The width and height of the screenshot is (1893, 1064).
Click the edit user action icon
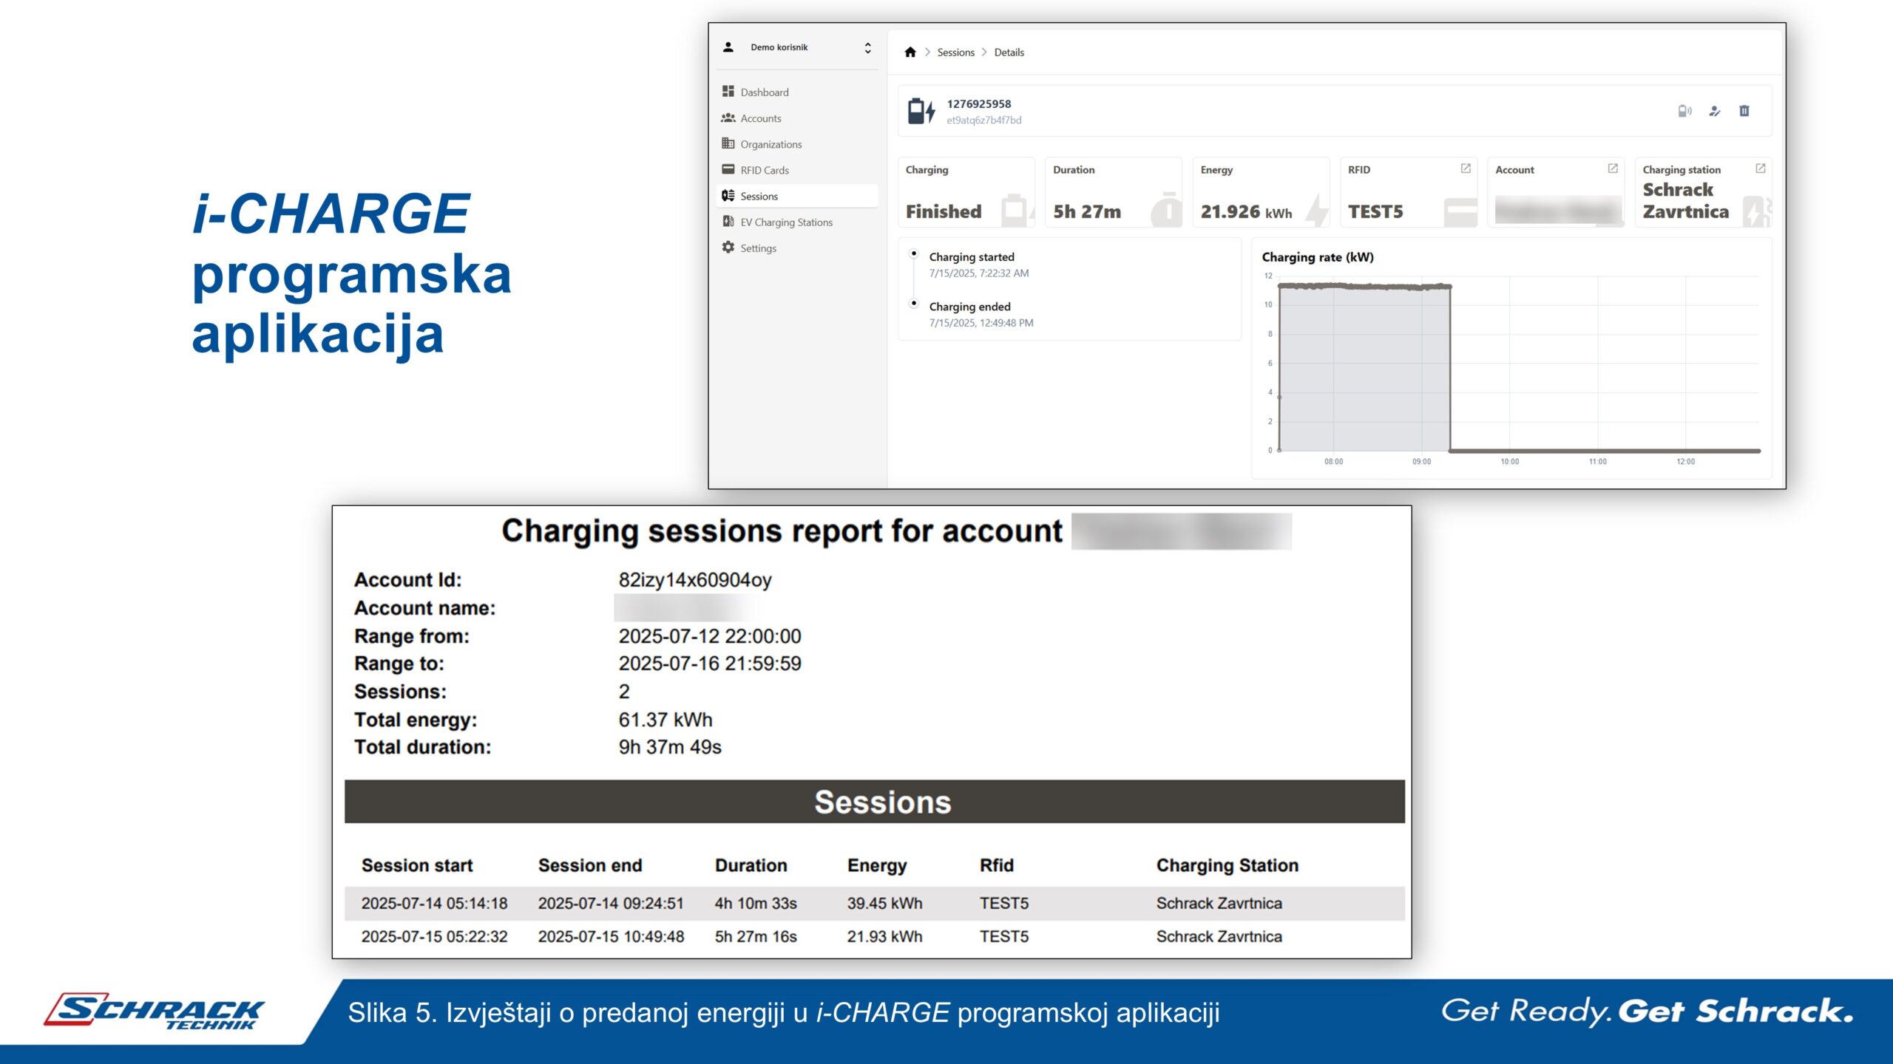tap(1715, 111)
